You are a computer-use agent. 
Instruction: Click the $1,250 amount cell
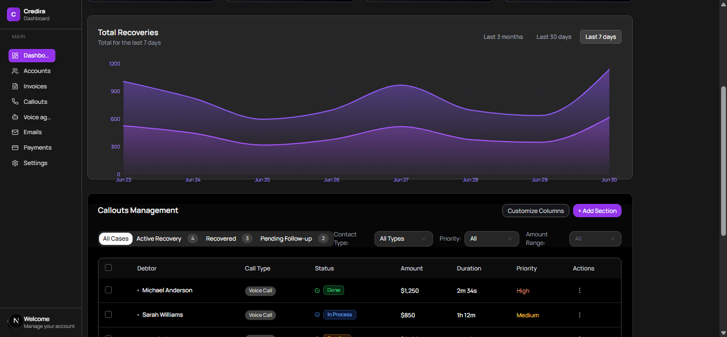pos(410,291)
